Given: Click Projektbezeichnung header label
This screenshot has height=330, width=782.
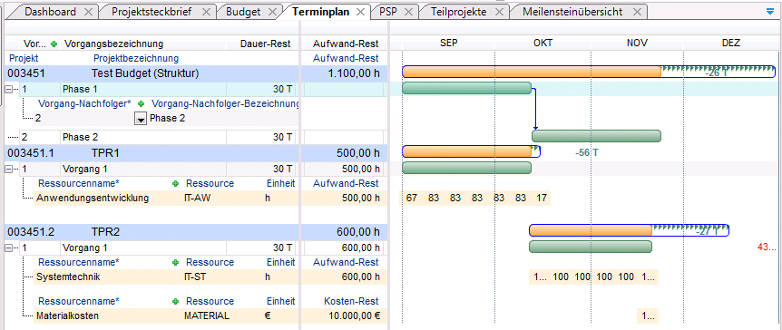Looking at the screenshot, I should (x=136, y=58).
